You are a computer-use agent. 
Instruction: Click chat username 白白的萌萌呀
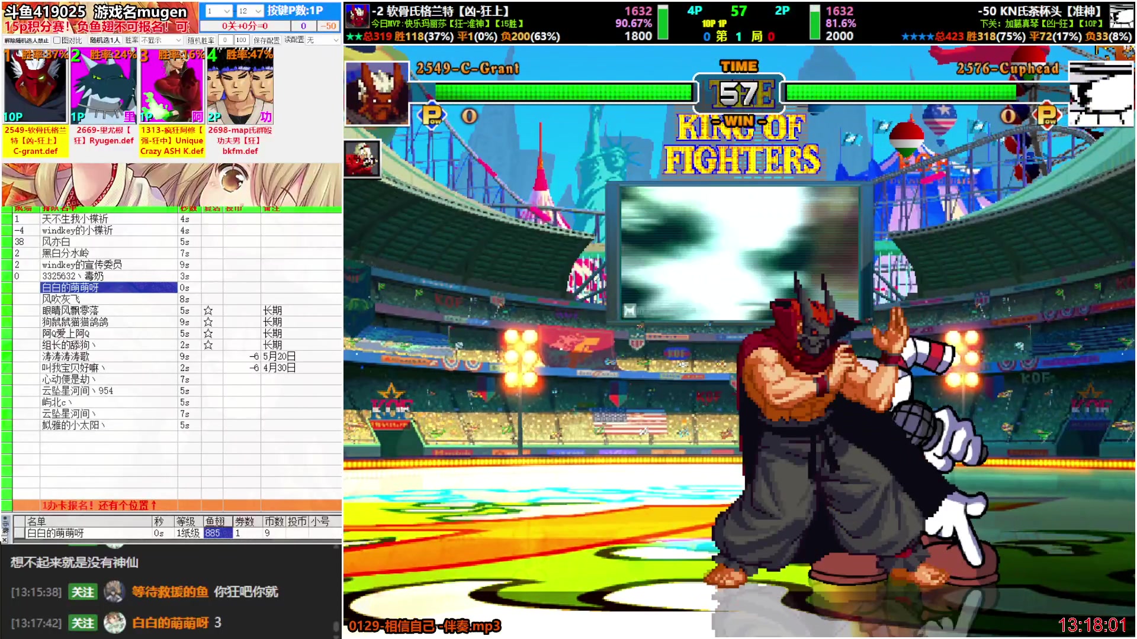click(x=170, y=622)
